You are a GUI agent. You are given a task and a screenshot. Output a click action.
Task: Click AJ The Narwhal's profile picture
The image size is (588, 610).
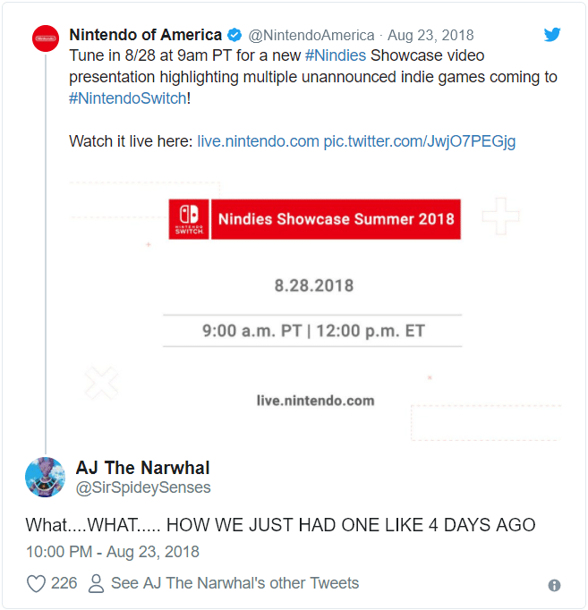[x=45, y=477]
